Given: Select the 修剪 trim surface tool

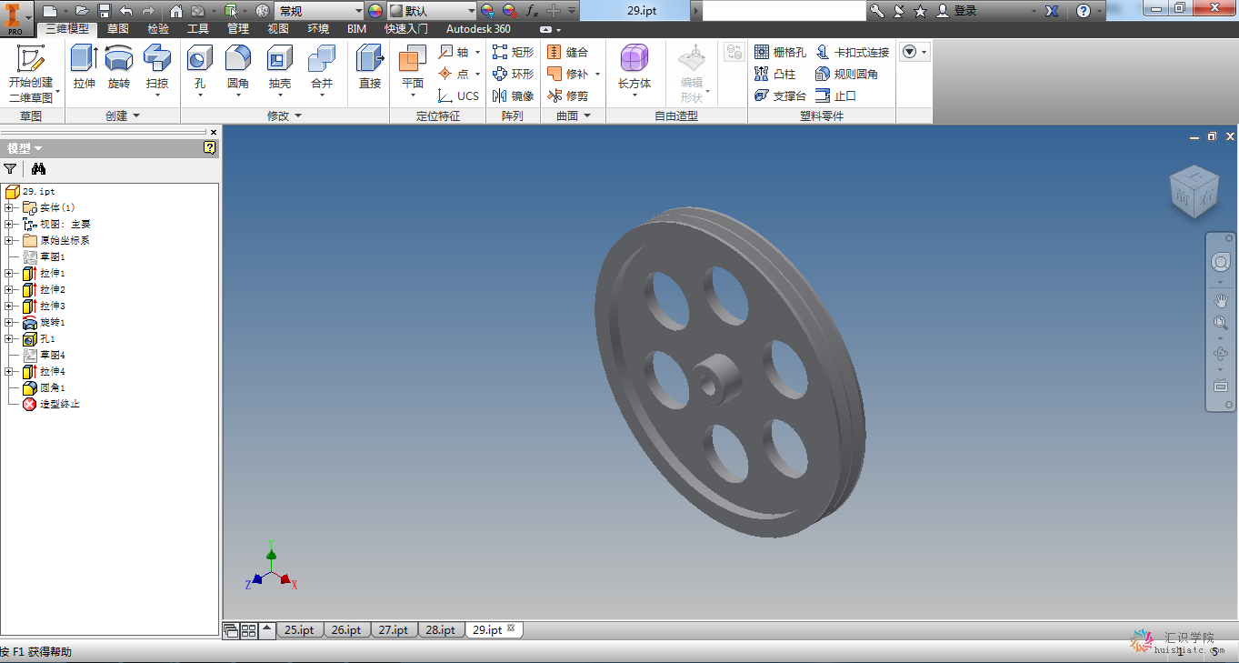Looking at the screenshot, I should tap(568, 95).
